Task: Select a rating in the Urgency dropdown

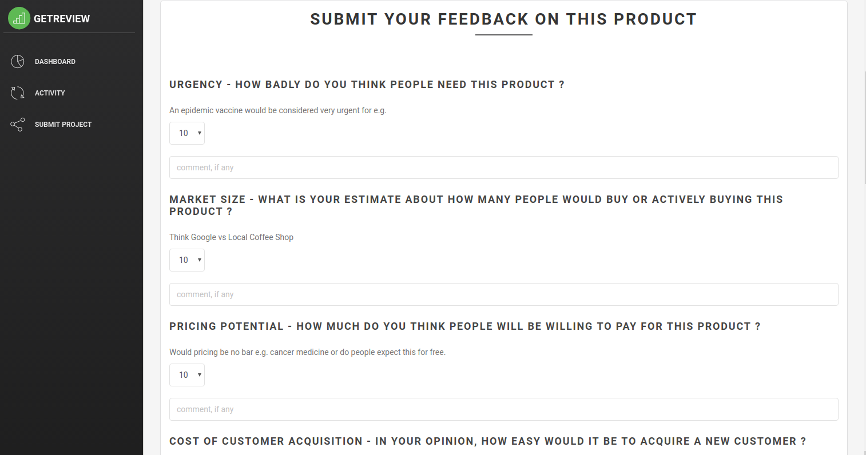Action: (x=186, y=133)
